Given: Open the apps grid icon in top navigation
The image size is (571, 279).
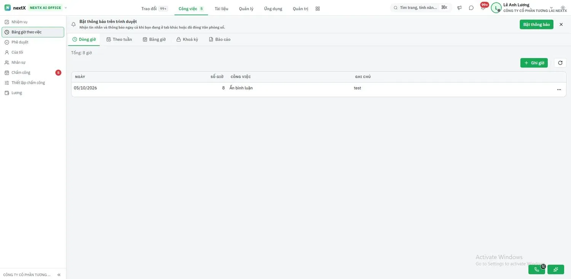Looking at the screenshot, I should pyautogui.click(x=317, y=8).
